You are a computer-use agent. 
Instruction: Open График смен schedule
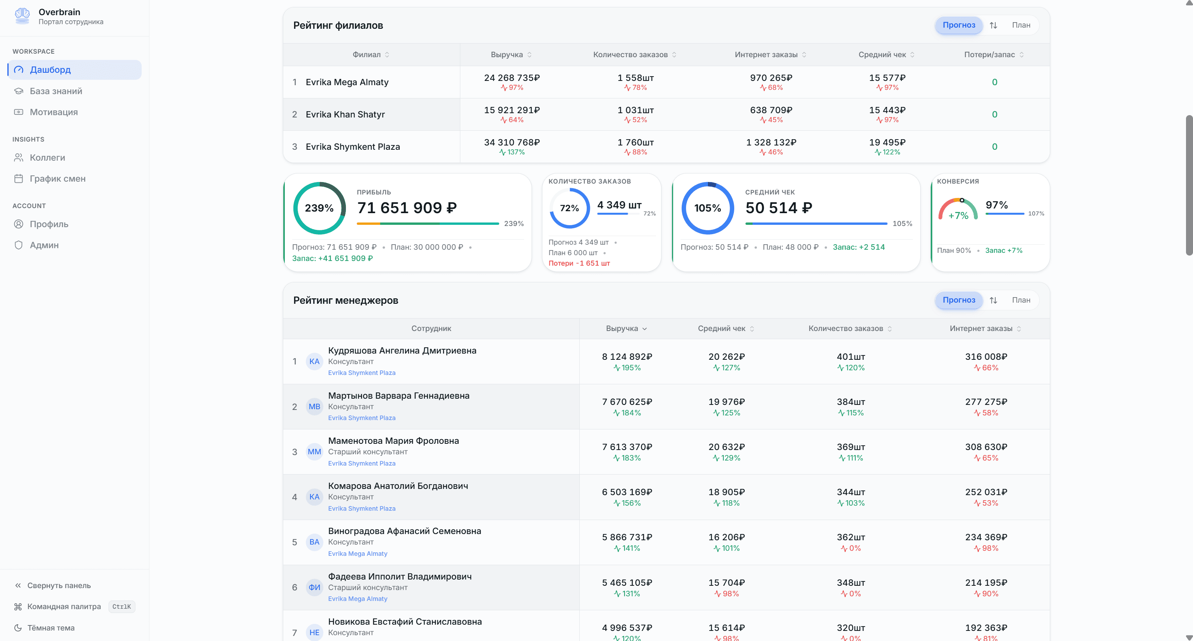pos(75,179)
